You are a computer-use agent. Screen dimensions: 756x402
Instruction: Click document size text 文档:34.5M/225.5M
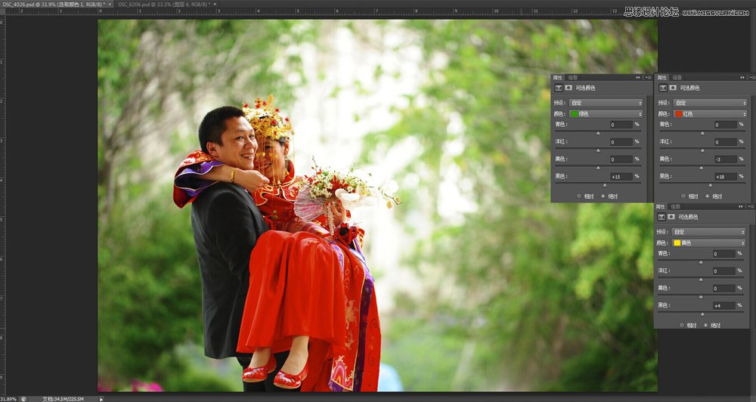point(64,399)
